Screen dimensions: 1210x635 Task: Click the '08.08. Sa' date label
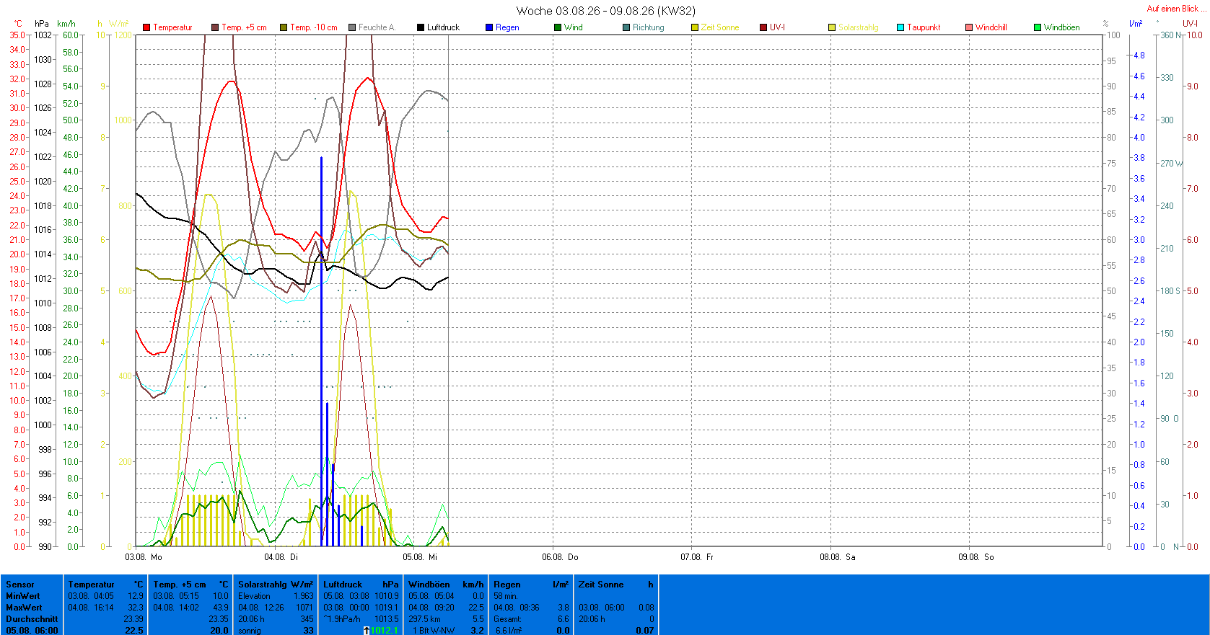(838, 557)
